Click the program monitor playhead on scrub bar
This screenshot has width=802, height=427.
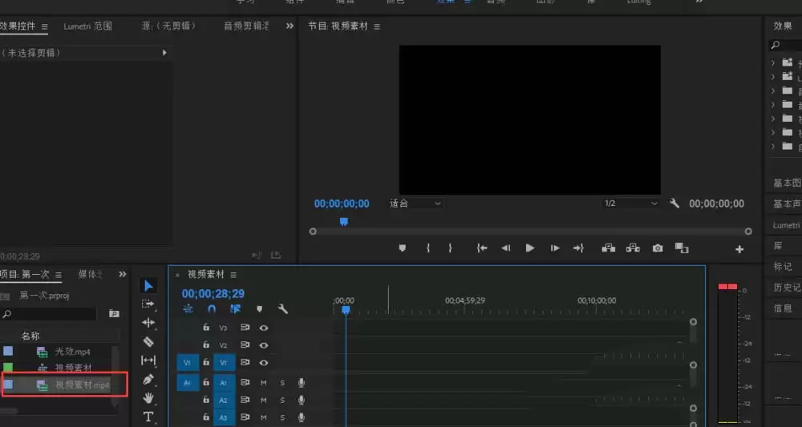coord(343,222)
